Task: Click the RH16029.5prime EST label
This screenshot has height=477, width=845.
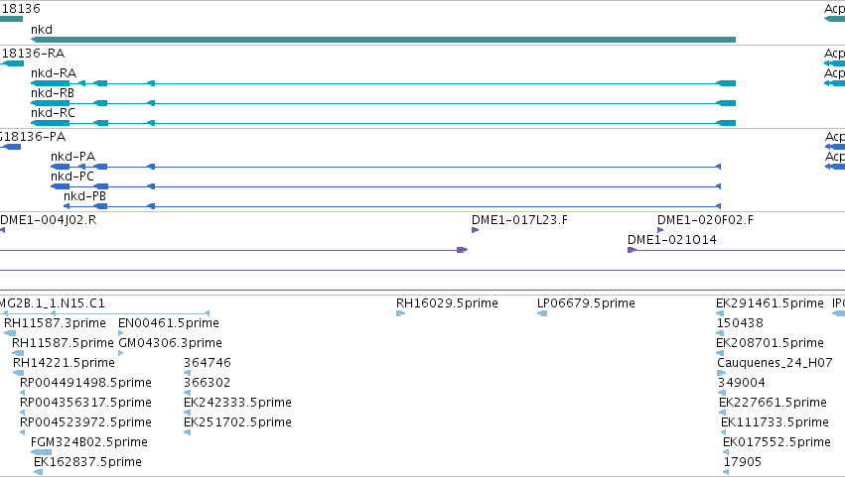Action: (x=447, y=303)
